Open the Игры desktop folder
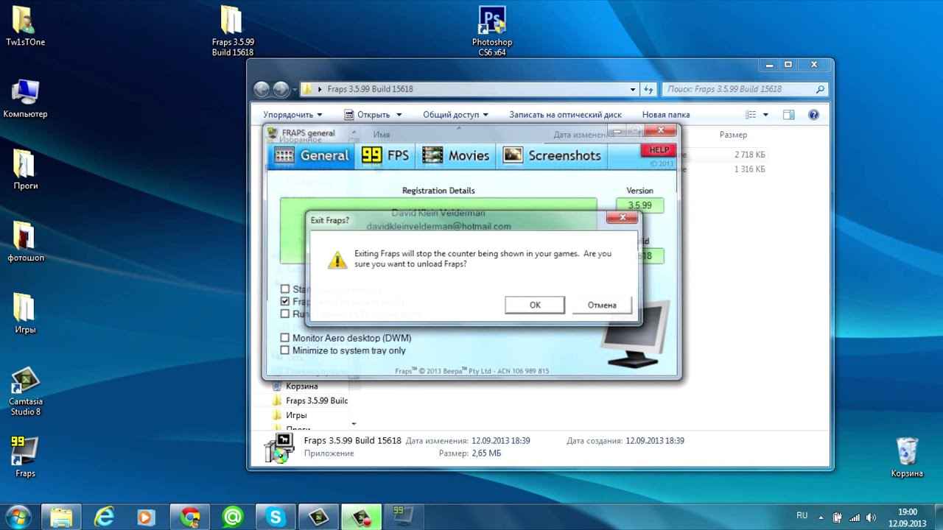 (x=25, y=314)
